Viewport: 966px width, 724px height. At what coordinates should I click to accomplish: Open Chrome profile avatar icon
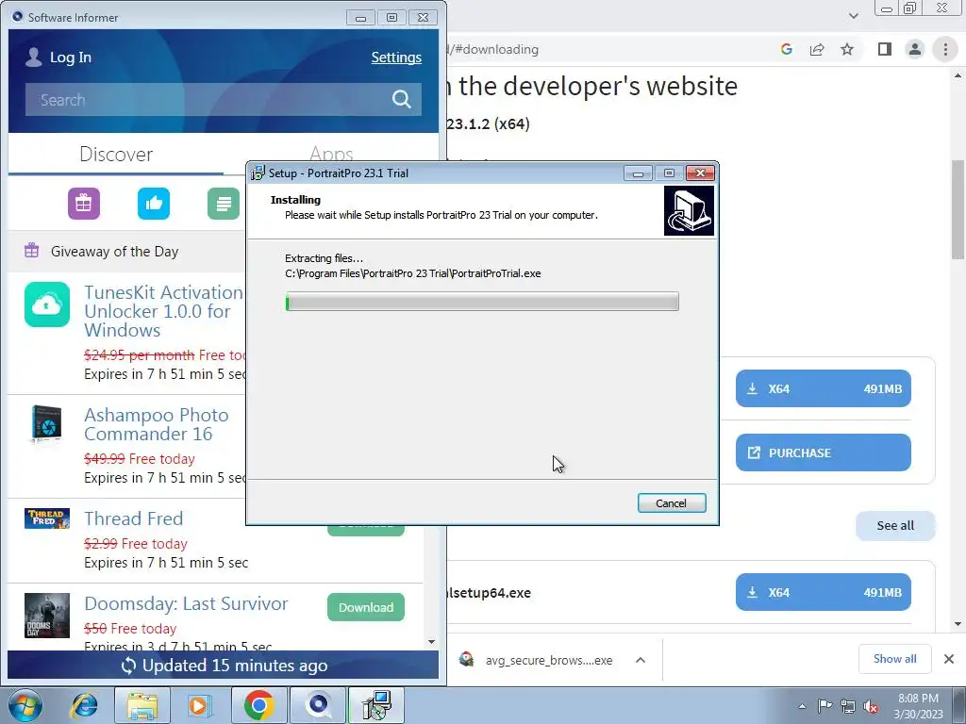915,49
